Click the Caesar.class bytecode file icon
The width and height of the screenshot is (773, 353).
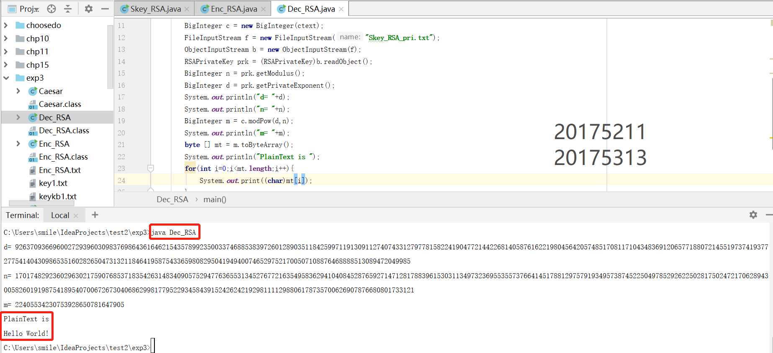click(33, 104)
